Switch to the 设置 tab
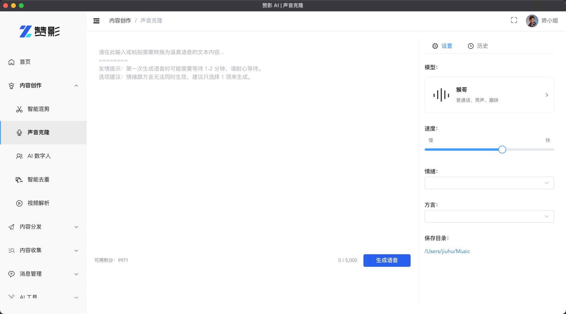Screen dimensions: 566x314 pos(442,46)
